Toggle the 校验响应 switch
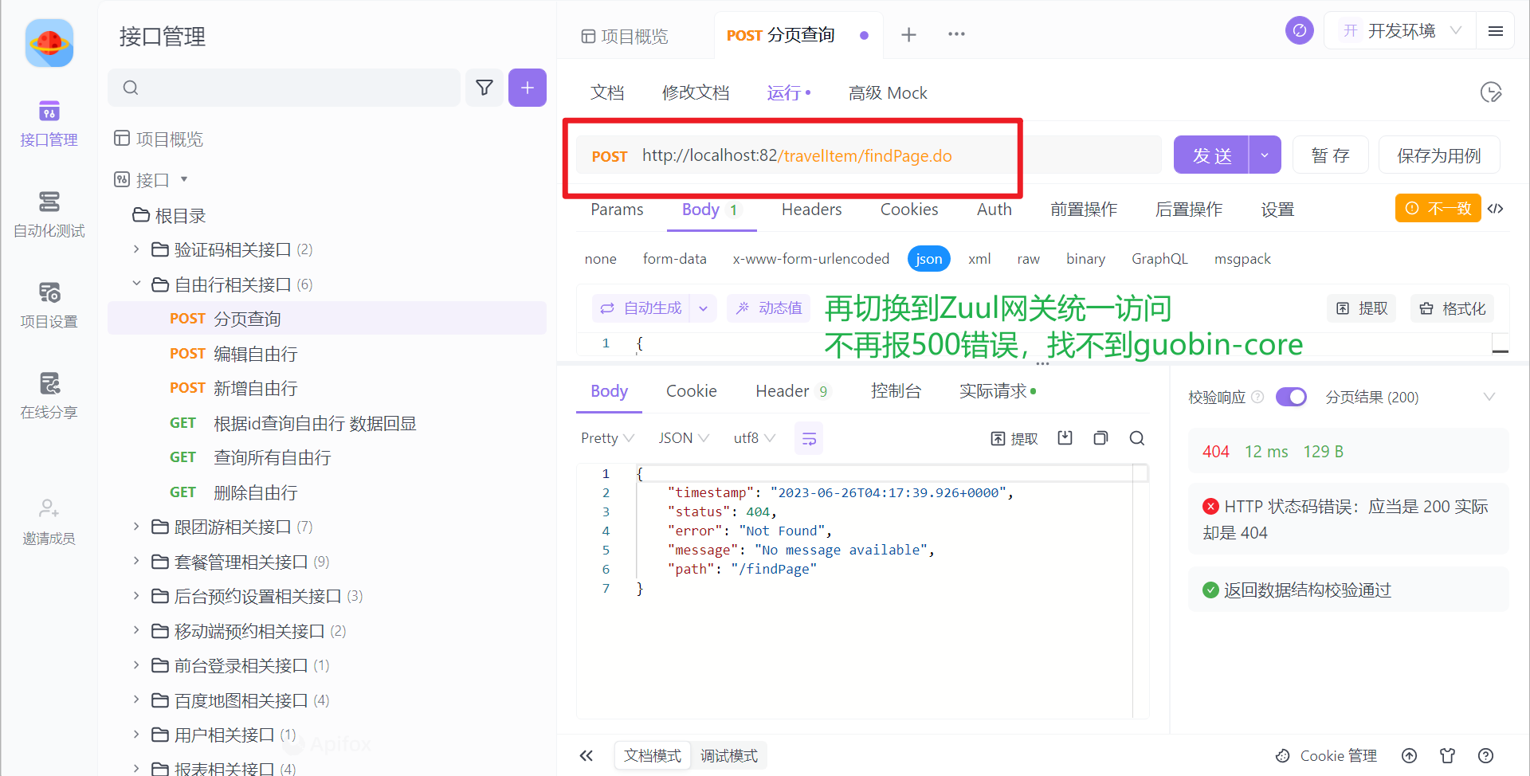Screen dimensions: 1530x776 (1291, 397)
